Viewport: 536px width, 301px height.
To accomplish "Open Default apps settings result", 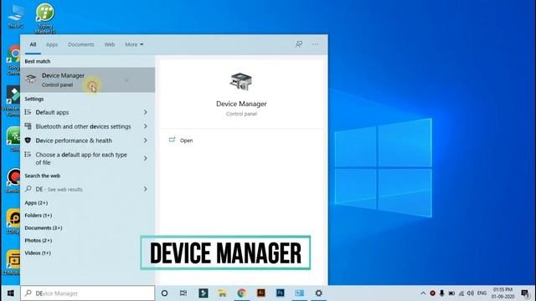I will pos(87,112).
